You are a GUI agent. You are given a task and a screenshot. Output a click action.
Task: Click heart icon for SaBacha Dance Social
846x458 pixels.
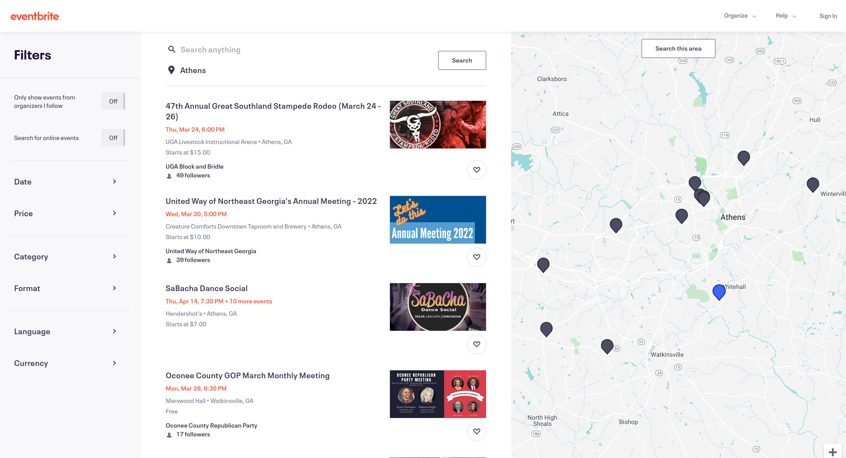476,344
